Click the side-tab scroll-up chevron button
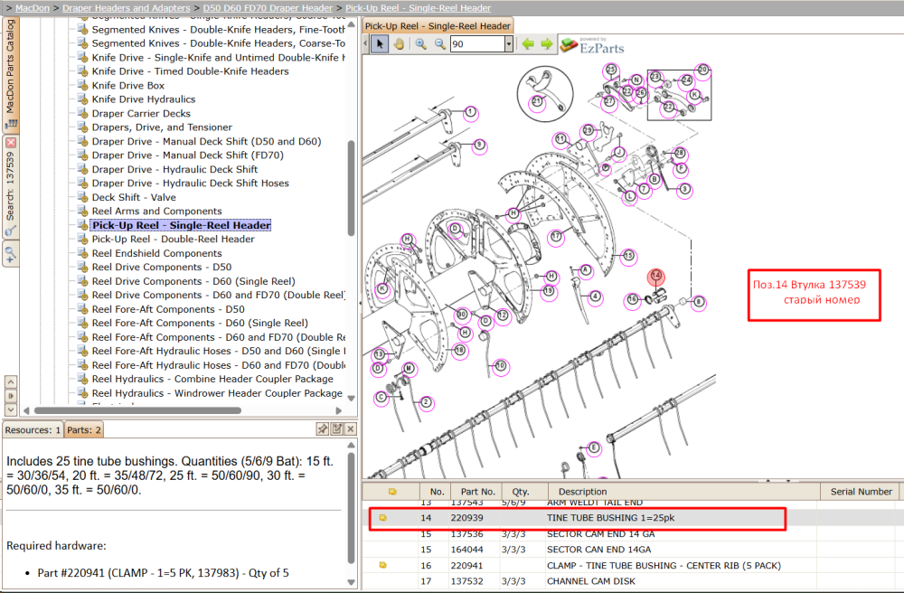Image resolution: width=904 pixels, height=593 pixels. tap(10, 381)
